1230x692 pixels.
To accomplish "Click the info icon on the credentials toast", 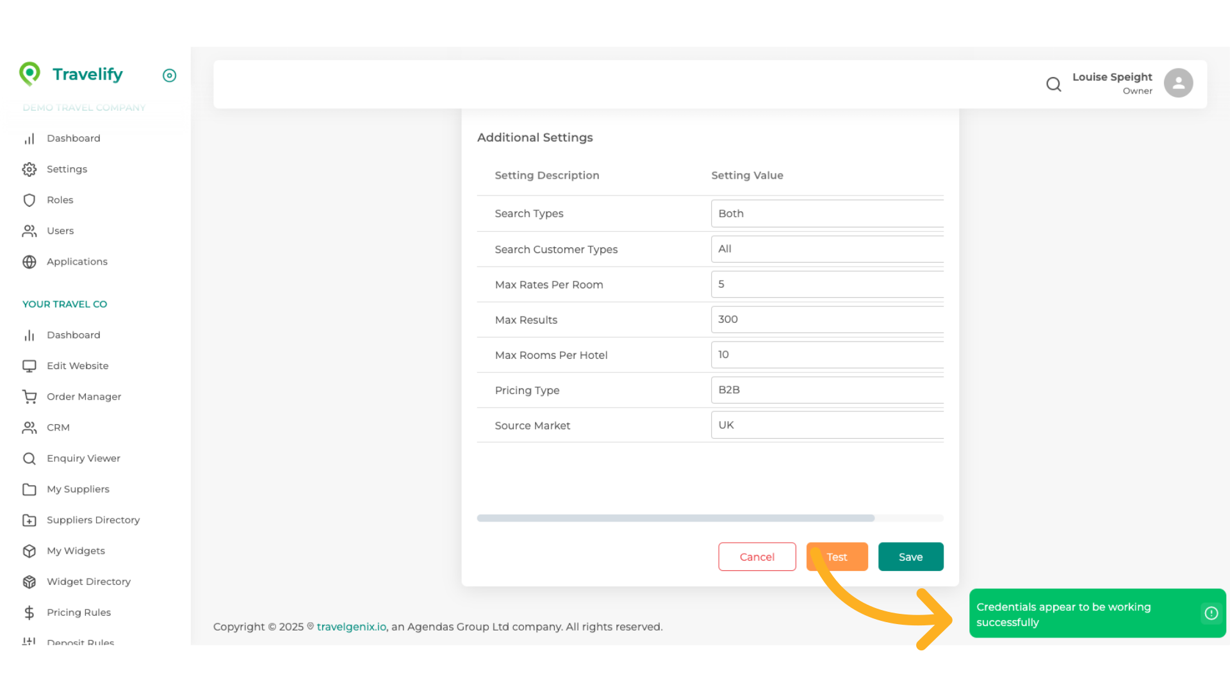I will (1211, 613).
